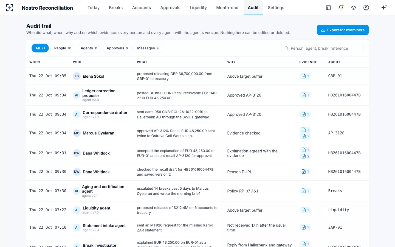Click the search magnifier icon
The image size is (395, 247).
pos(286,48)
